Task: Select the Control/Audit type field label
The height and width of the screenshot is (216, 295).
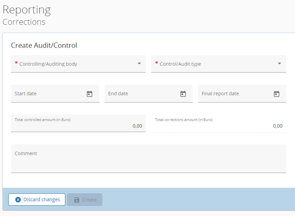Action: click(180, 64)
